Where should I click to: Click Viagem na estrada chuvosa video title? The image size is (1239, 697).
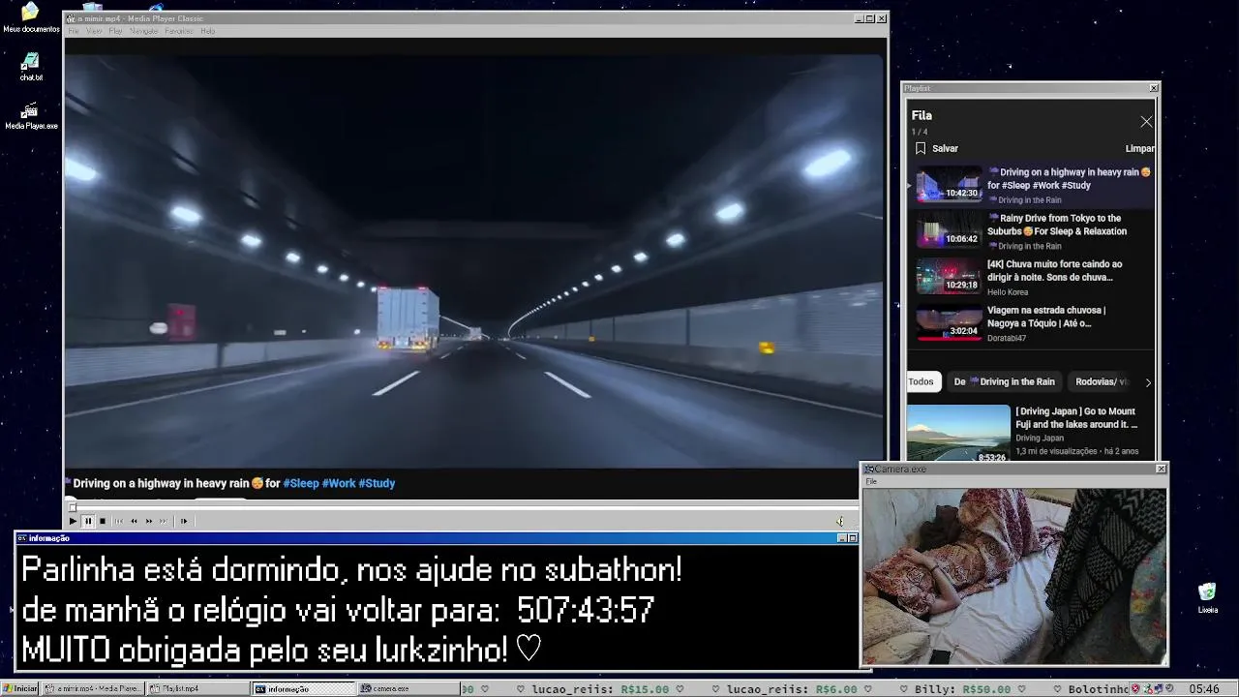click(x=1047, y=317)
